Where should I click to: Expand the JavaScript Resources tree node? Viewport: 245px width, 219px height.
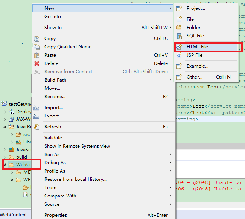(x=5, y=150)
